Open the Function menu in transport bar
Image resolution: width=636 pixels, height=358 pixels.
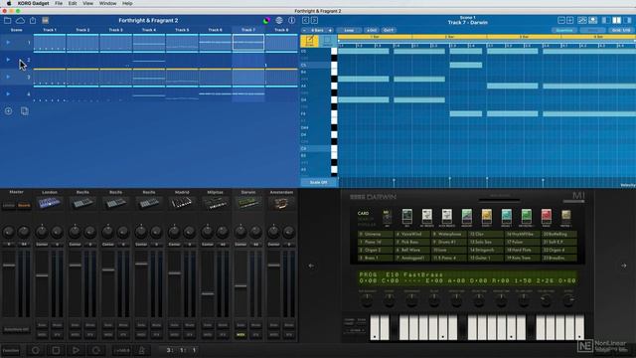[x=11, y=350]
